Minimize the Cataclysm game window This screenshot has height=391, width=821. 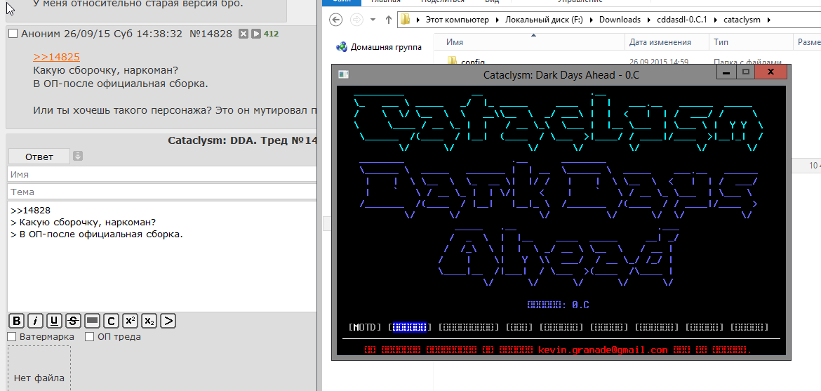pyautogui.click(x=726, y=73)
